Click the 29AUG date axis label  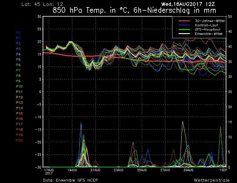tap(188, 170)
